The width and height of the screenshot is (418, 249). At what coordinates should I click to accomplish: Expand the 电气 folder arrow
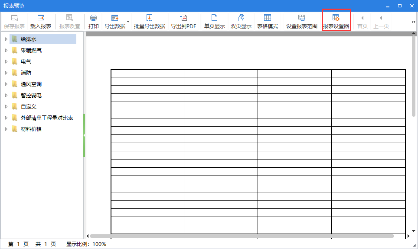point(6,62)
